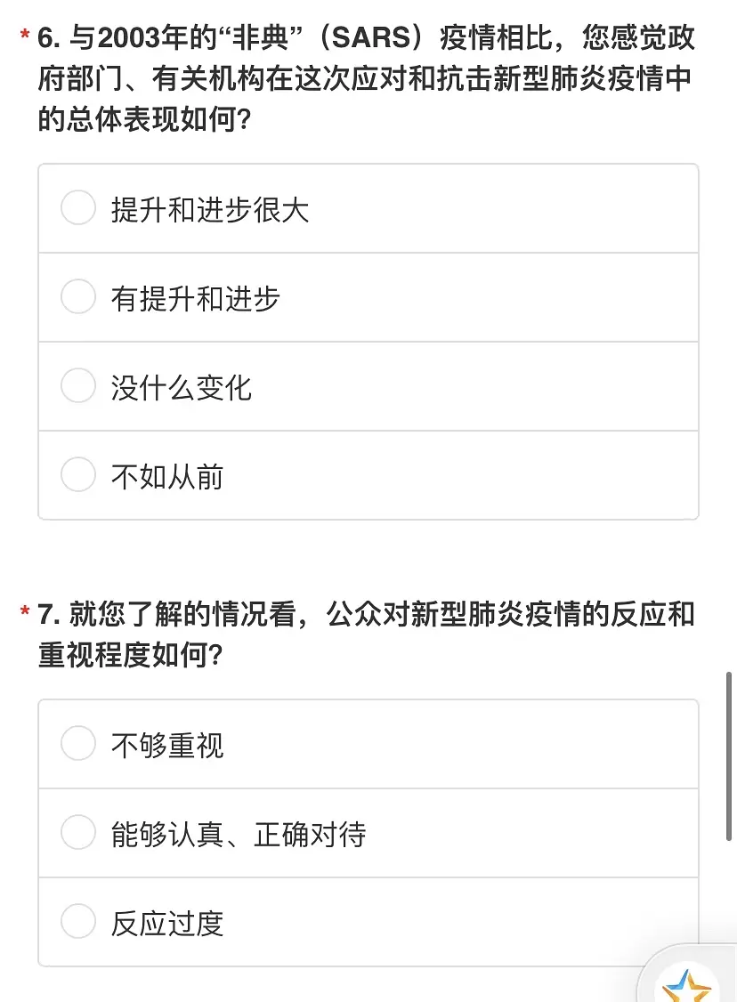Click question 7 title about public reaction
Screen dimensions: 737x1002
click(366, 634)
